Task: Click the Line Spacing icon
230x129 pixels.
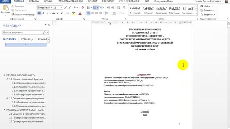Action: [106, 13]
